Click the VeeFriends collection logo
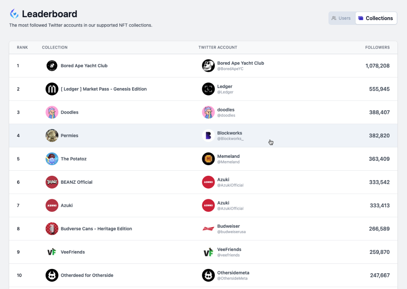The image size is (407, 289). 52,252
